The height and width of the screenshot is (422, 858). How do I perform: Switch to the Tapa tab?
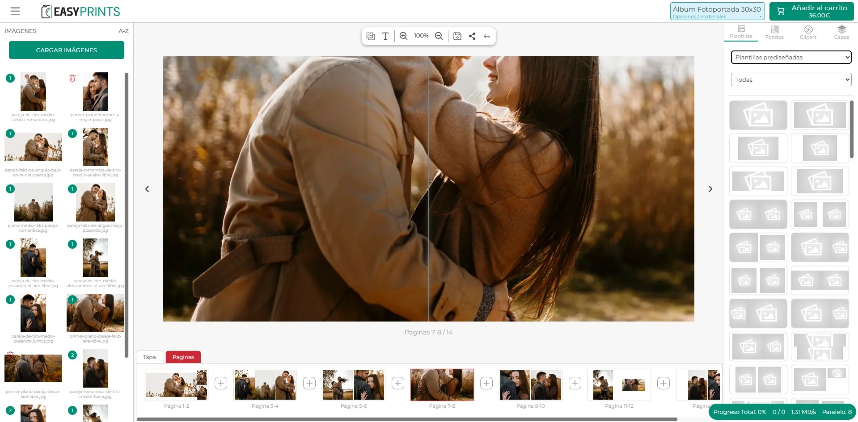tap(149, 357)
